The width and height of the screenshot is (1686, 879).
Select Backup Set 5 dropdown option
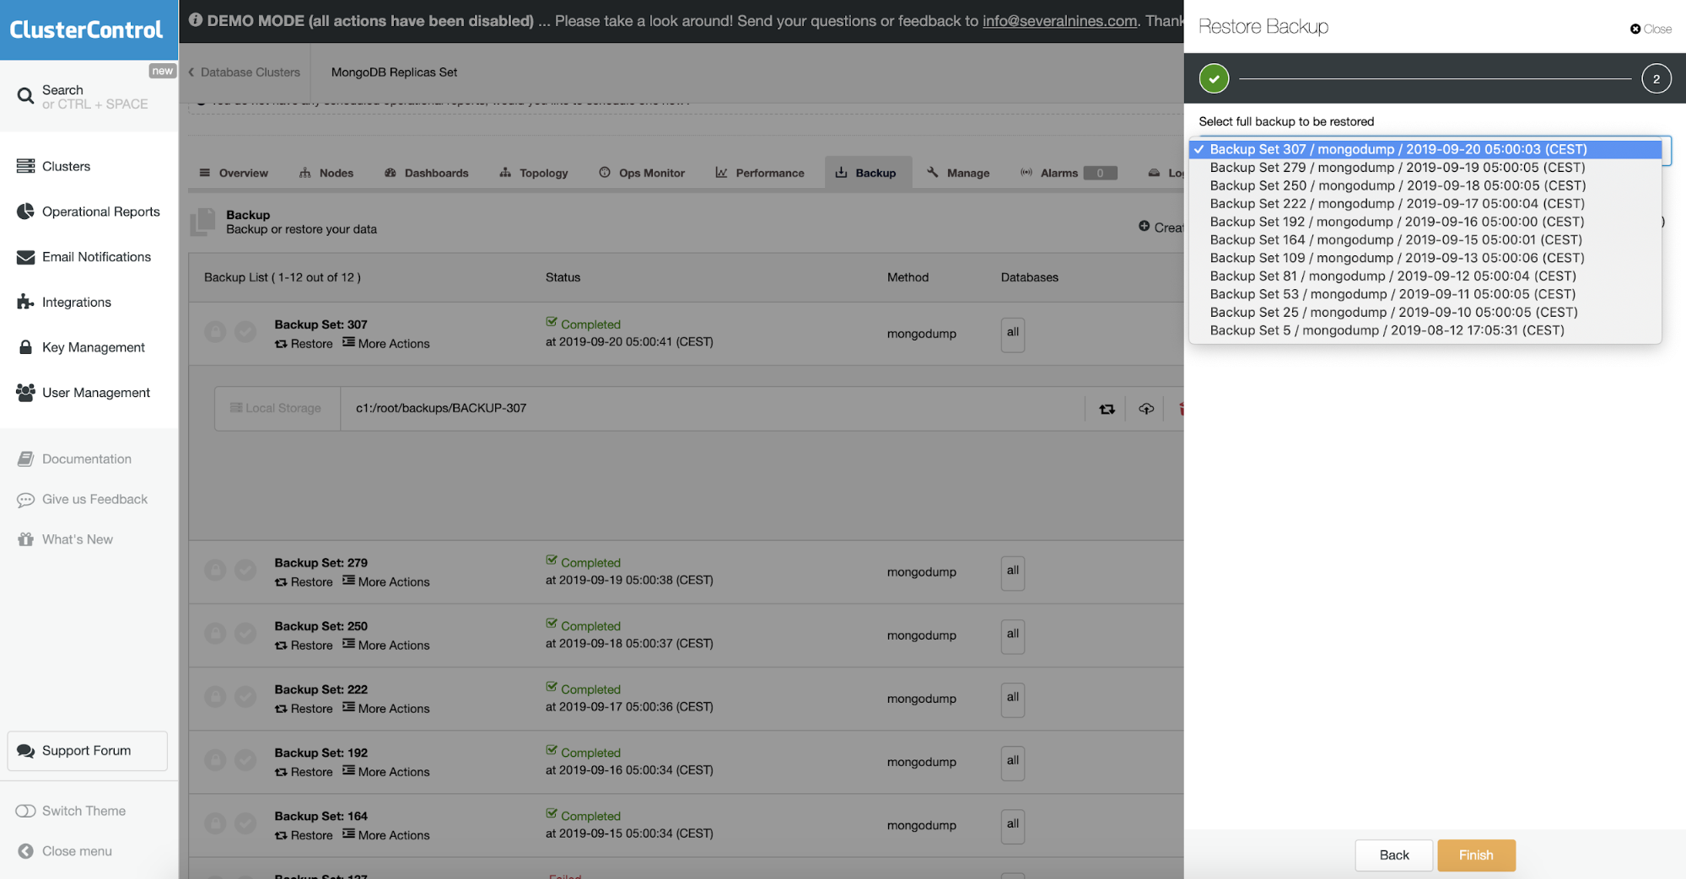click(1425, 330)
